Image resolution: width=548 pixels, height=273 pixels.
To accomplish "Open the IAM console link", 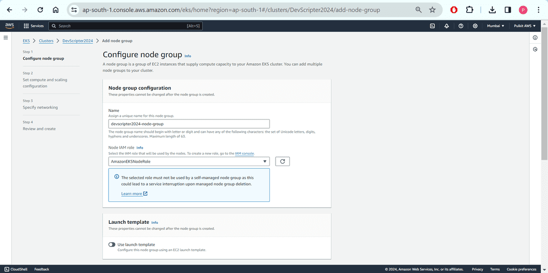I will click(245, 153).
